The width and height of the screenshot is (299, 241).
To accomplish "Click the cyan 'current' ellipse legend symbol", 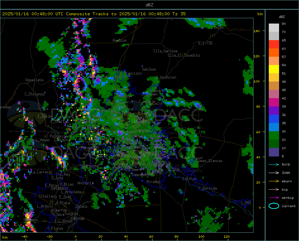I will coord(274,206).
